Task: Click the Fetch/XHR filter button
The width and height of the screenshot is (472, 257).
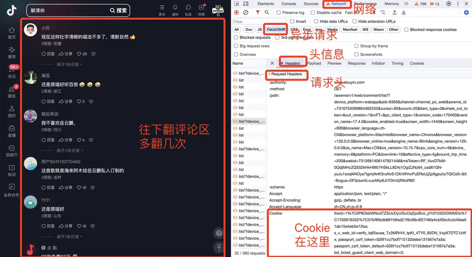Action: 275,29
